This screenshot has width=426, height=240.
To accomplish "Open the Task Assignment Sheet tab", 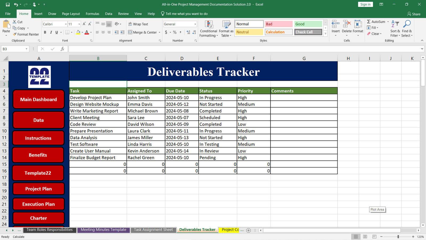I will 153,230.
